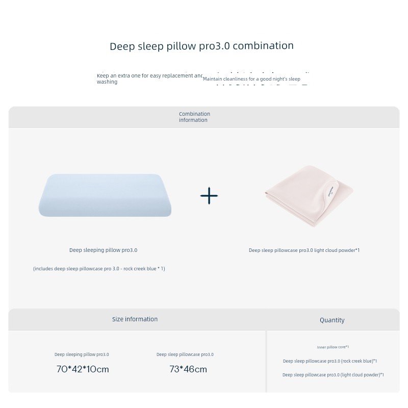Click 'Maintain cleanliness for a good night's sleep'

tap(251, 79)
